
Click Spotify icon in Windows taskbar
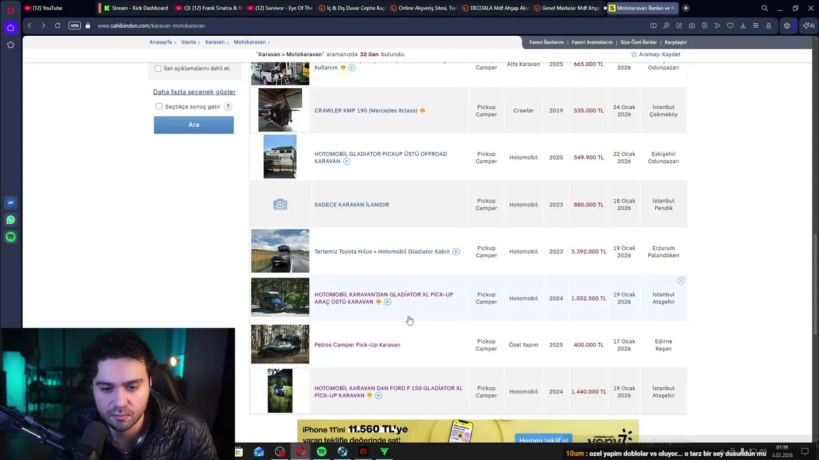coord(321,452)
